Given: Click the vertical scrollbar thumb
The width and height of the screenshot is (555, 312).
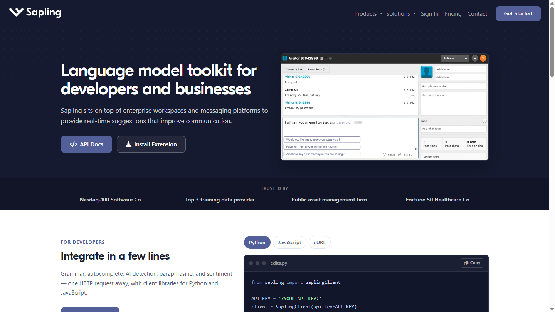Looking at the screenshot, I should (x=552, y=42).
